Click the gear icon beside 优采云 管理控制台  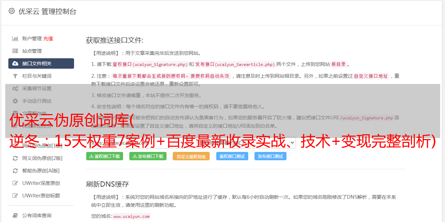(x=11, y=11)
